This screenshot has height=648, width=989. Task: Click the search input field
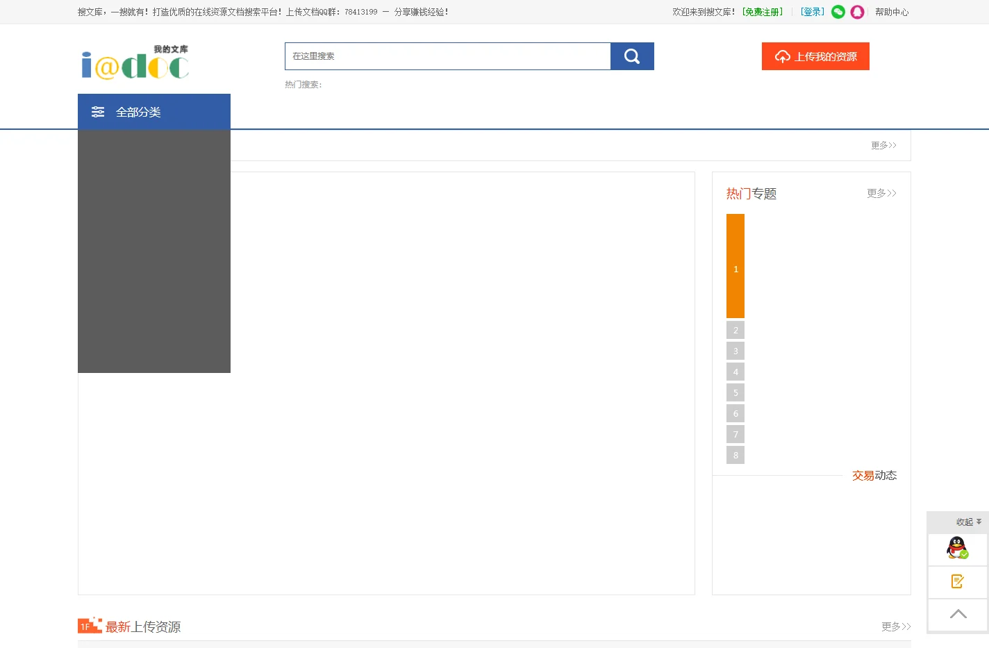[448, 56]
